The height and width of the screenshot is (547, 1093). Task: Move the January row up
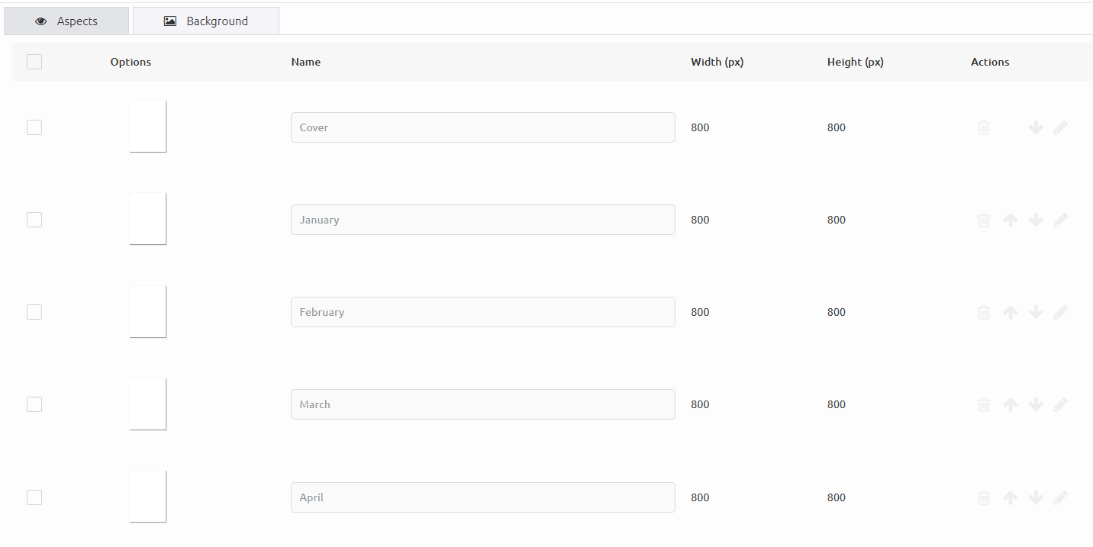[1011, 220]
